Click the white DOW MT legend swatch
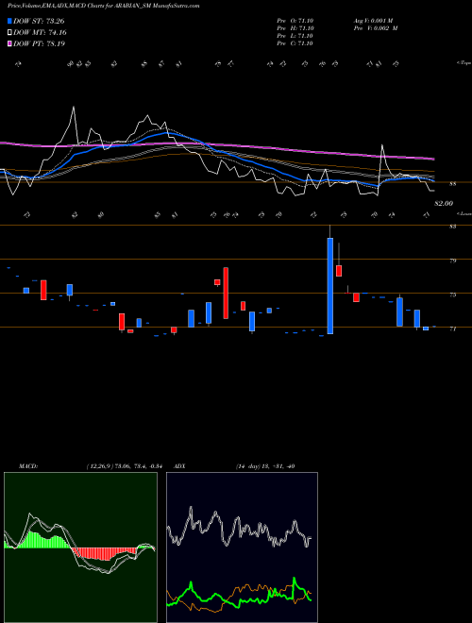 pos(9,33)
